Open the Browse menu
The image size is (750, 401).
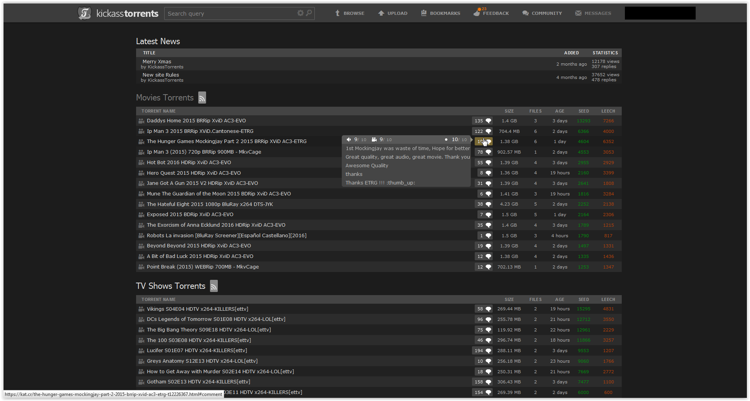pyautogui.click(x=350, y=13)
